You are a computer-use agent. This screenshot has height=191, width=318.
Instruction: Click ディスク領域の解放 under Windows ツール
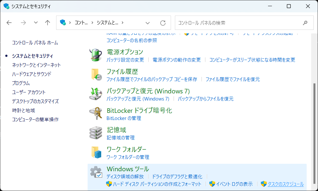point(125,176)
